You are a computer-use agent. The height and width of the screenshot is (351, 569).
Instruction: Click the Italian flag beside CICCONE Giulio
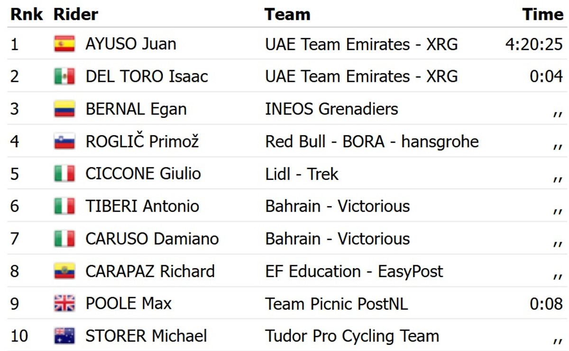[x=64, y=174]
